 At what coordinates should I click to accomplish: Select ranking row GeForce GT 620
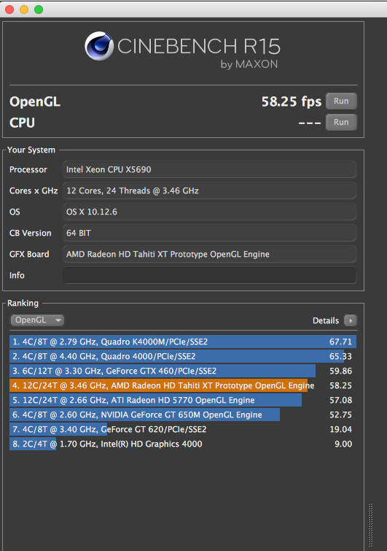[x=183, y=429]
